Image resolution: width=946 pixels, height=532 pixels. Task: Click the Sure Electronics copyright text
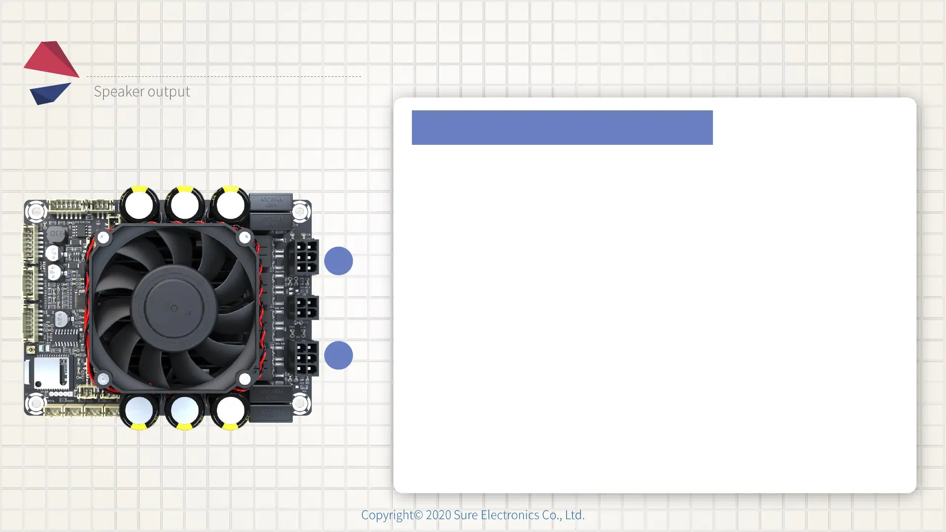(473, 515)
